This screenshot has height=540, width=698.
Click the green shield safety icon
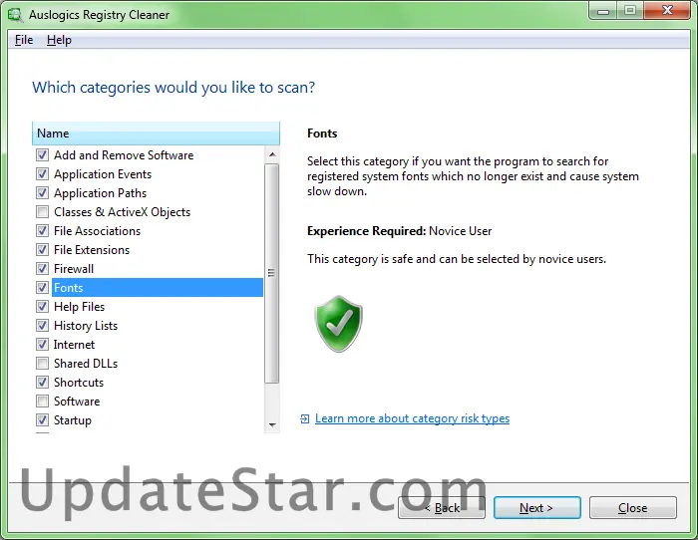coord(338,324)
